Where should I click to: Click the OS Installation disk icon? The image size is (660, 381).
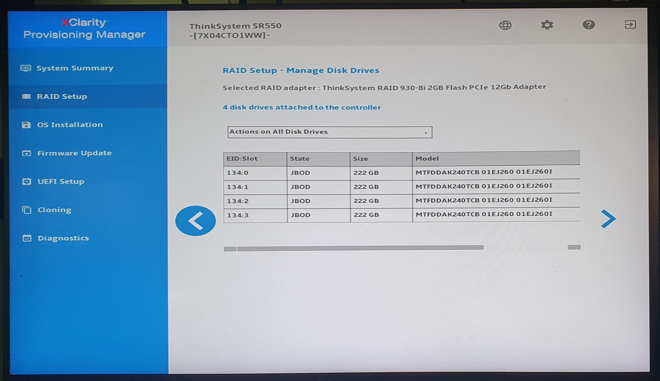click(x=26, y=125)
